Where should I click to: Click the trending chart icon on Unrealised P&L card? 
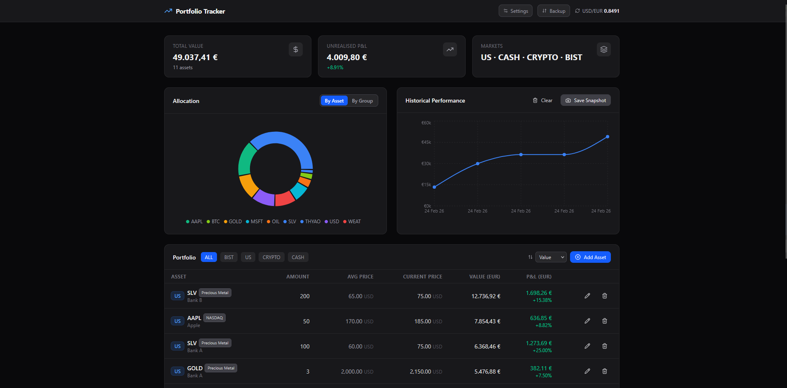(x=450, y=49)
